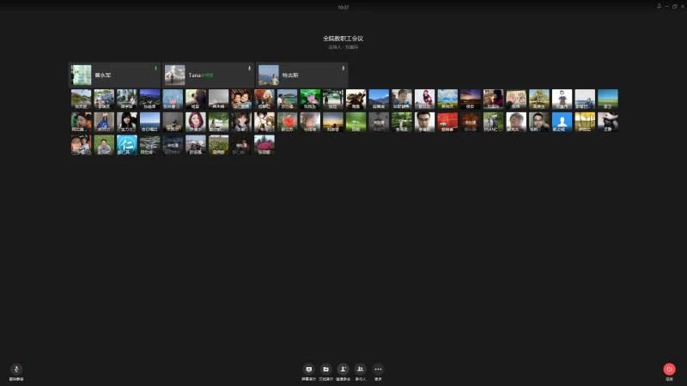Image resolution: width=687 pixels, height=386 pixels.
Task: Select the 特古斯 speaker tile
Action: tap(301, 75)
